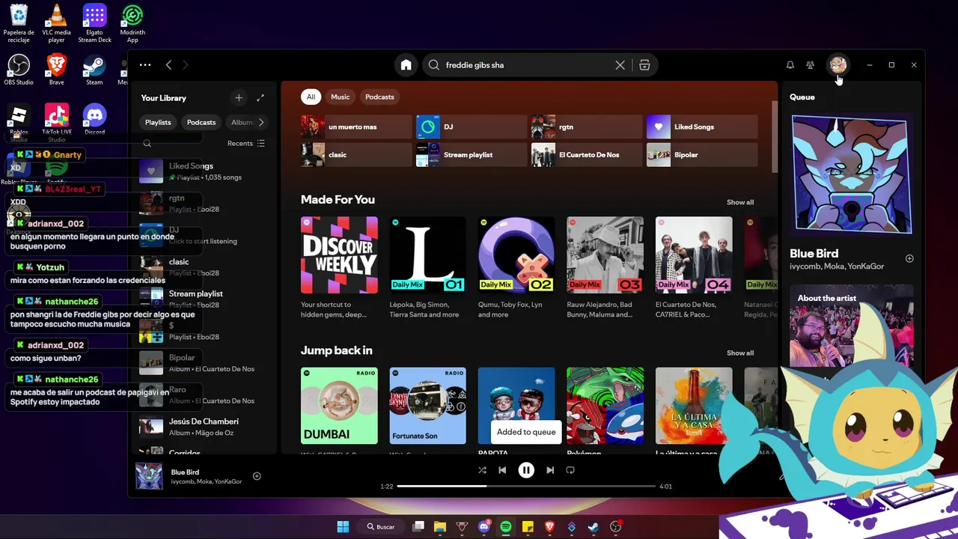Open Windows Start menu
The height and width of the screenshot is (539, 958).
point(343,526)
